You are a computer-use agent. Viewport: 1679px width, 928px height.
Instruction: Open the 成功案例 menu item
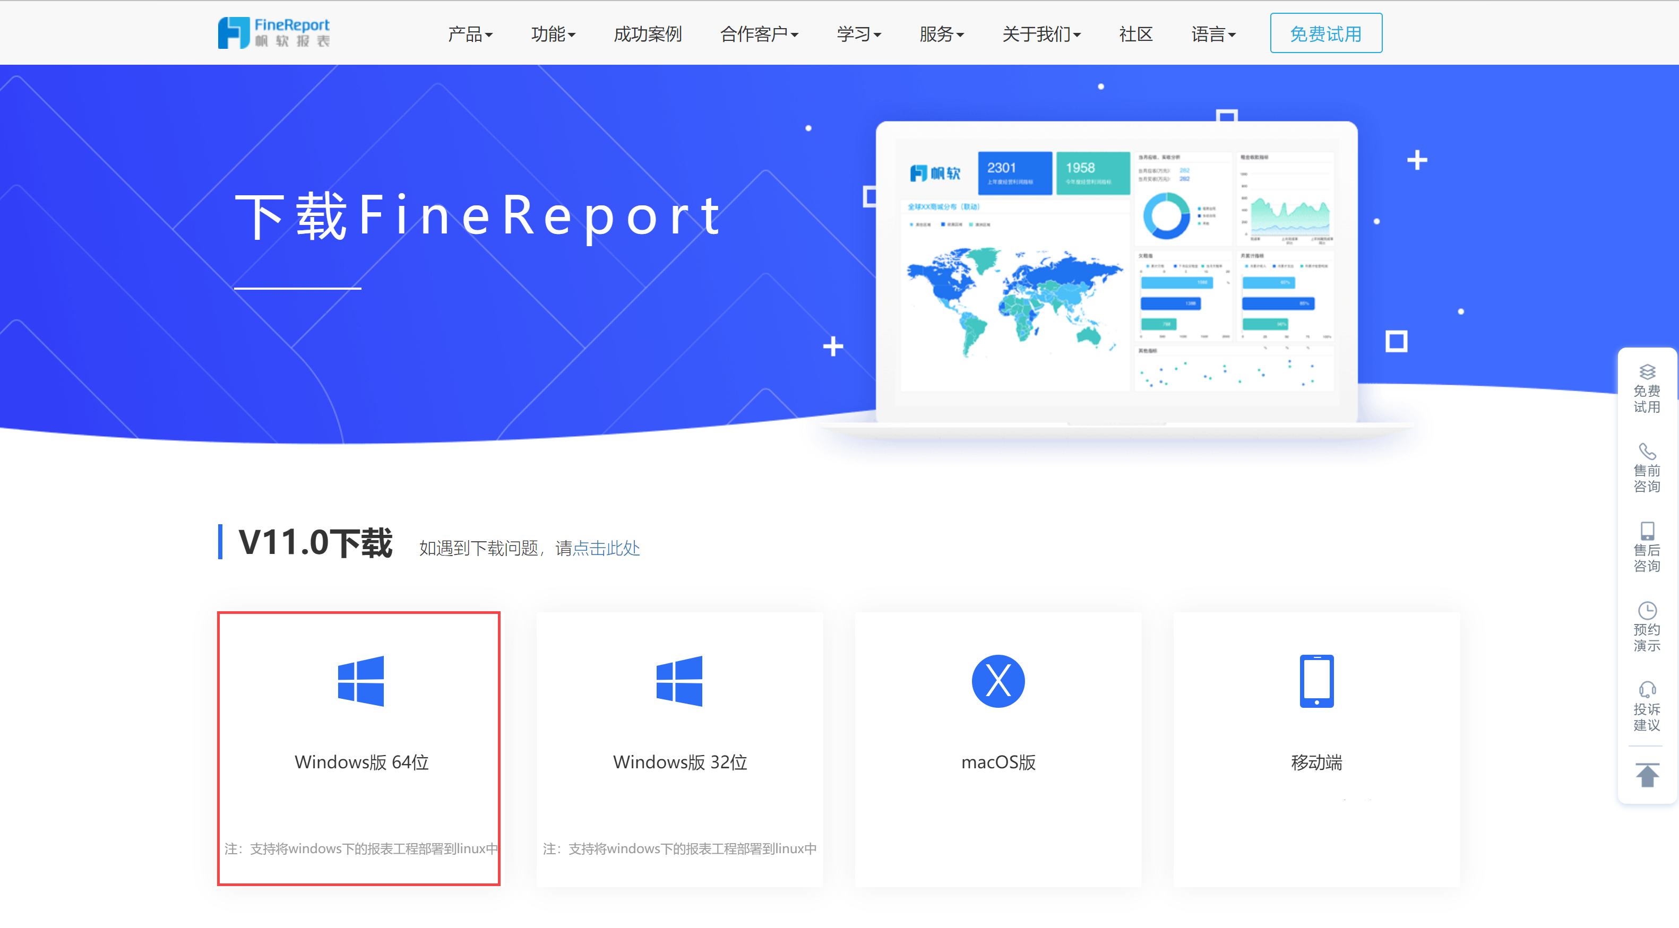[x=647, y=34]
